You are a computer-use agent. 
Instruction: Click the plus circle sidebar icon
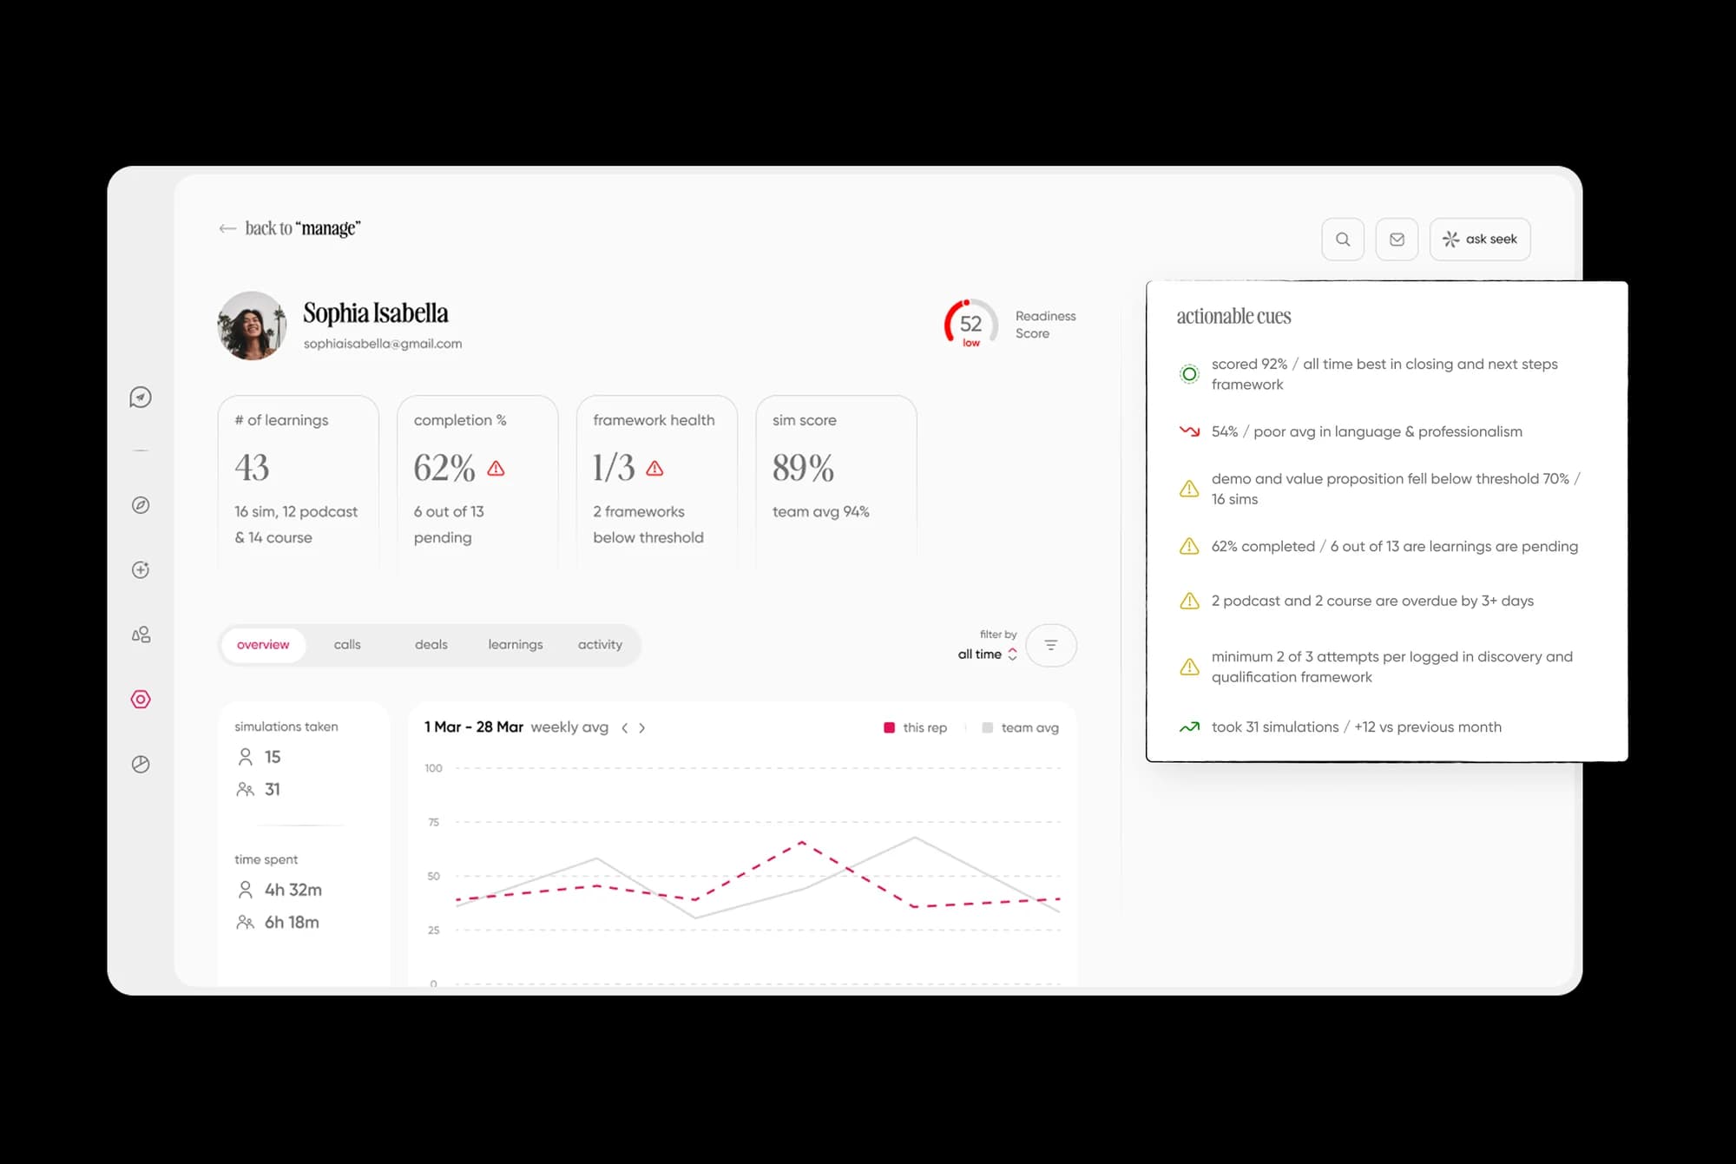point(141,569)
